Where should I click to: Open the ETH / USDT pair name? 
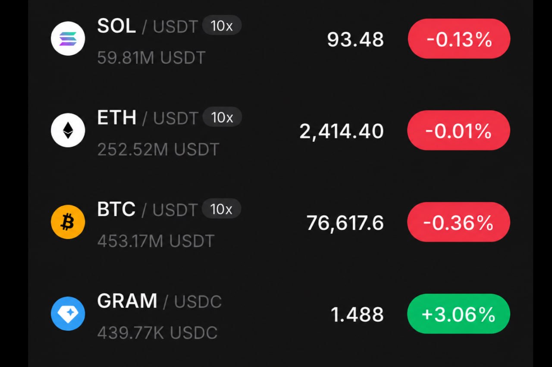click(147, 118)
